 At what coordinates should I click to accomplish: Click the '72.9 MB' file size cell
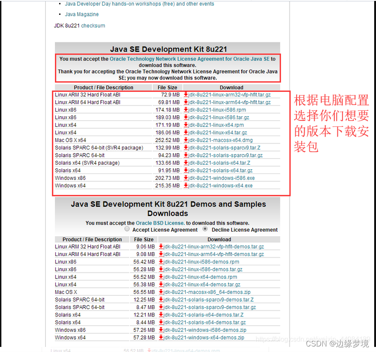point(170,95)
